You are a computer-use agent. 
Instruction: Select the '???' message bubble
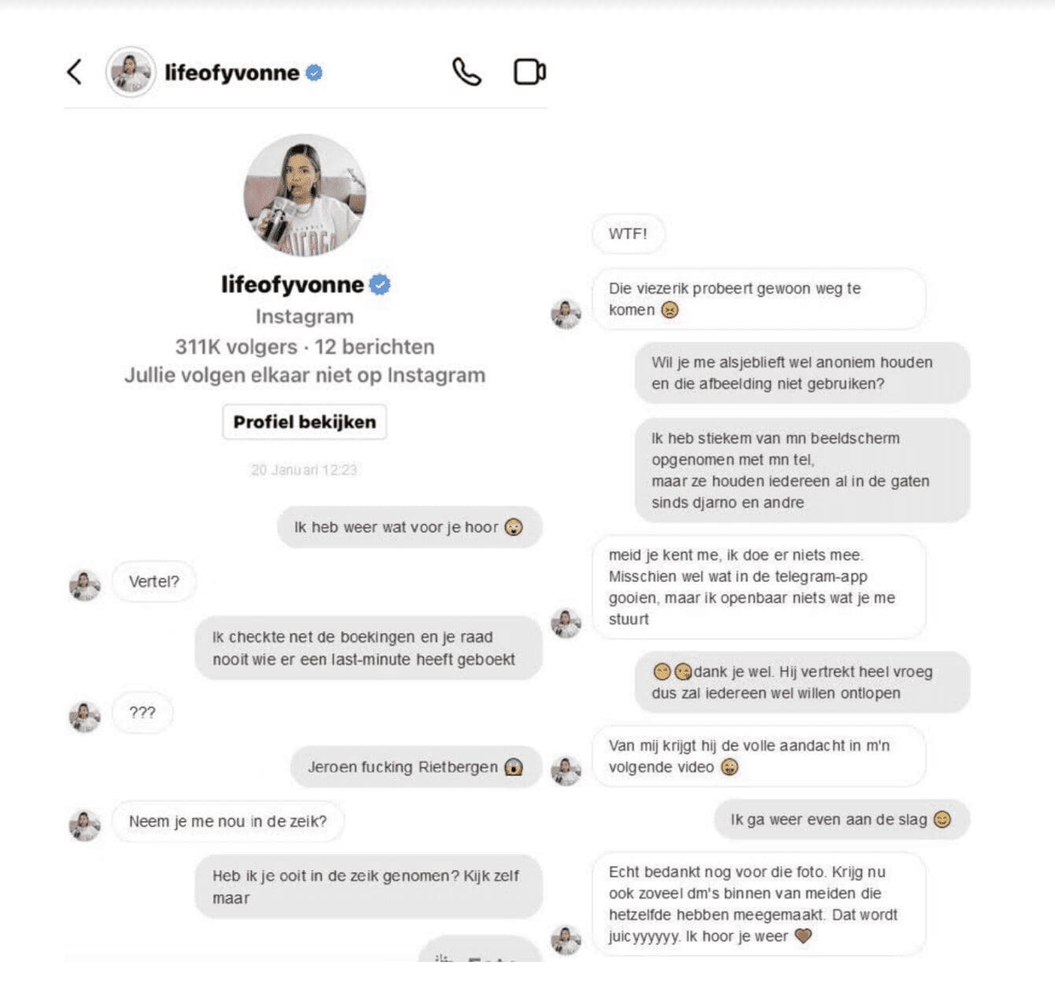pyautogui.click(x=142, y=713)
